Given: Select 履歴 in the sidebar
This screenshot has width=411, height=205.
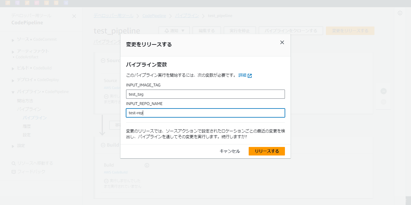Looking at the screenshot, I should (27, 126).
